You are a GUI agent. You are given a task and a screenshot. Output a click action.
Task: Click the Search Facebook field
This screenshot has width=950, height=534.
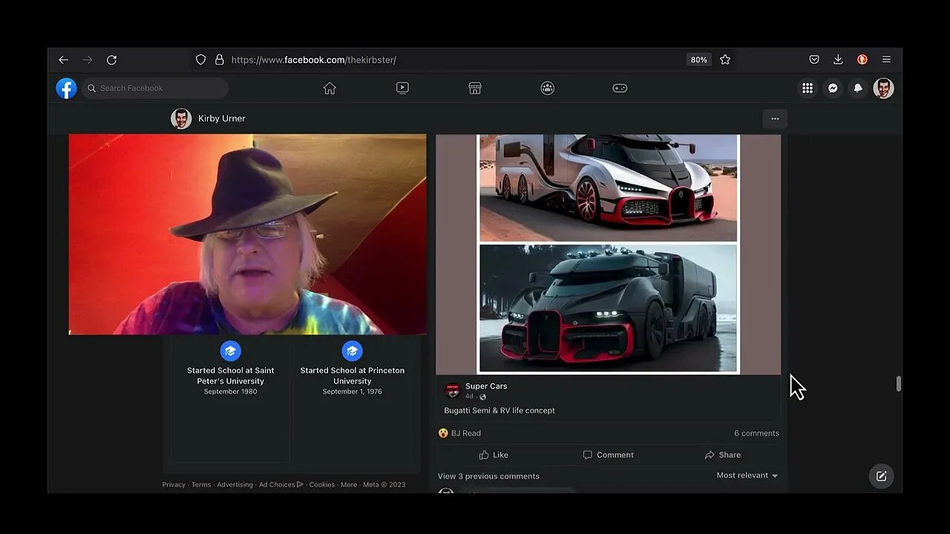pyautogui.click(x=155, y=88)
